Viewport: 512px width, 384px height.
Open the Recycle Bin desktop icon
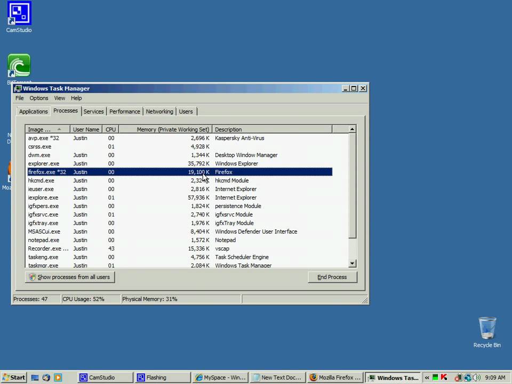tap(487, 328)
